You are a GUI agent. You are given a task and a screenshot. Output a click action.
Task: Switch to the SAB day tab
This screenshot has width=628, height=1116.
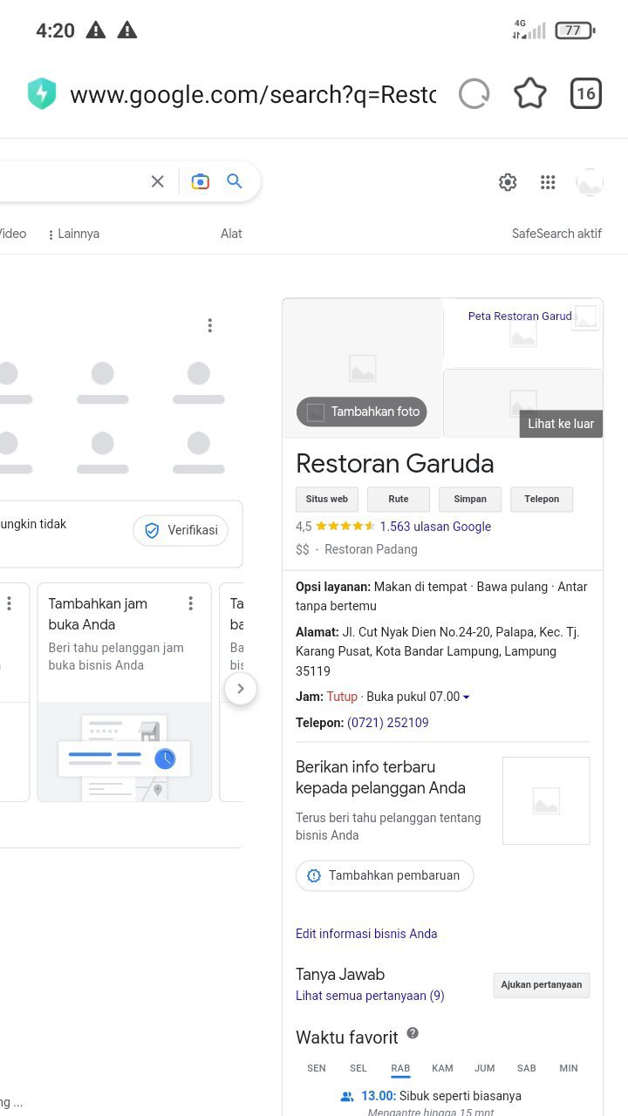(526, 1068)
